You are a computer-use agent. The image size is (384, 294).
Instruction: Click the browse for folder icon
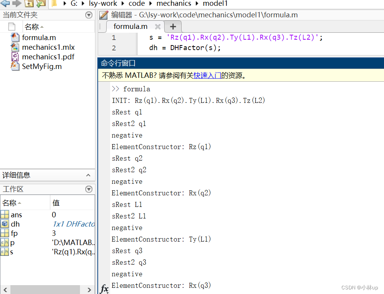(x=41, y=3)
